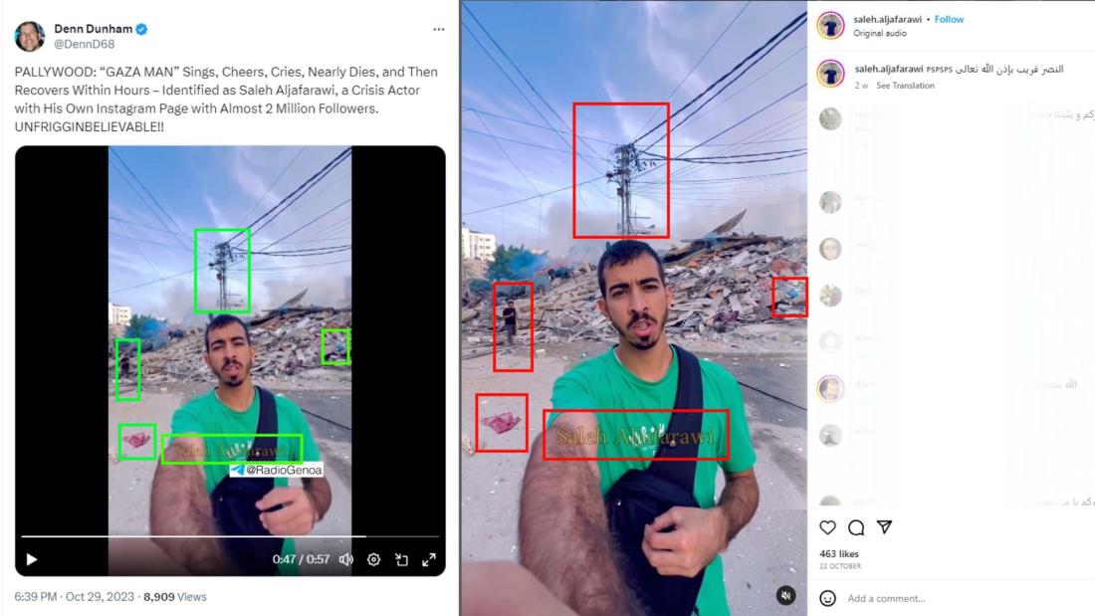Click See Translation under caption

pyautogui.click(x=905, y=86)
